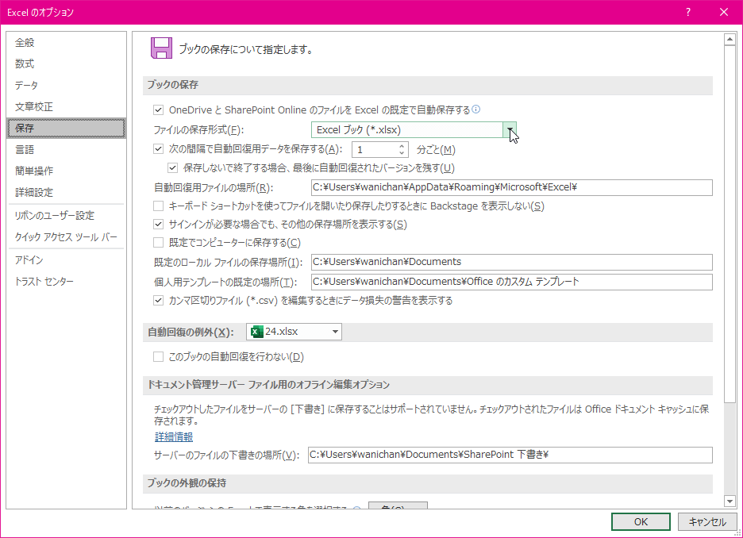Switch to the 言語 category
The image size is (743, 538).
(25, 149)
